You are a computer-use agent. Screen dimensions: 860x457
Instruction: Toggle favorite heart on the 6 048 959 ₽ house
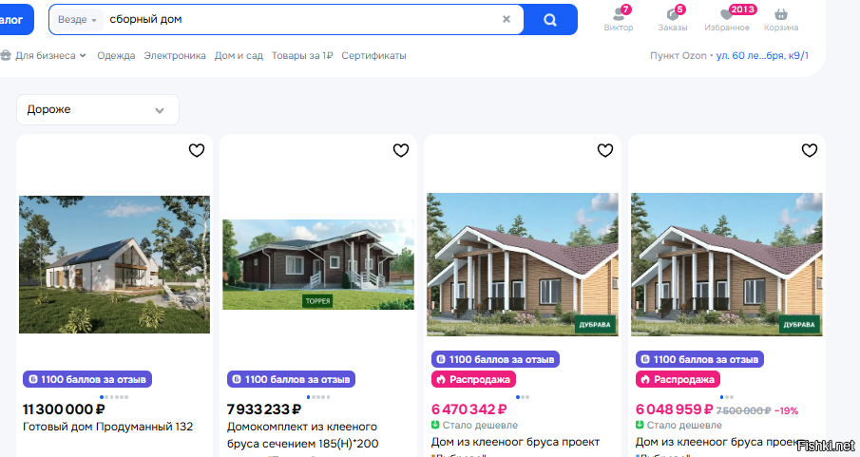click(x=810, y=150)
